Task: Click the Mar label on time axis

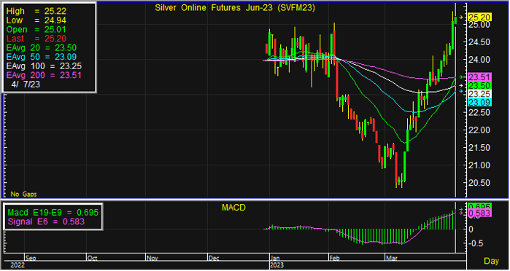Action: coord(391,259)
